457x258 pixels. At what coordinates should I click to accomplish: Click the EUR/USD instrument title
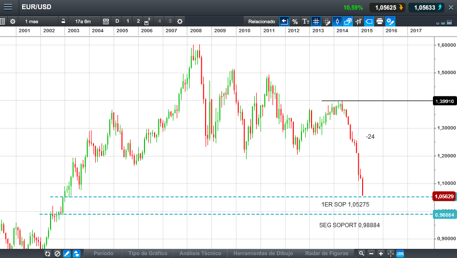tap(37, 7)
